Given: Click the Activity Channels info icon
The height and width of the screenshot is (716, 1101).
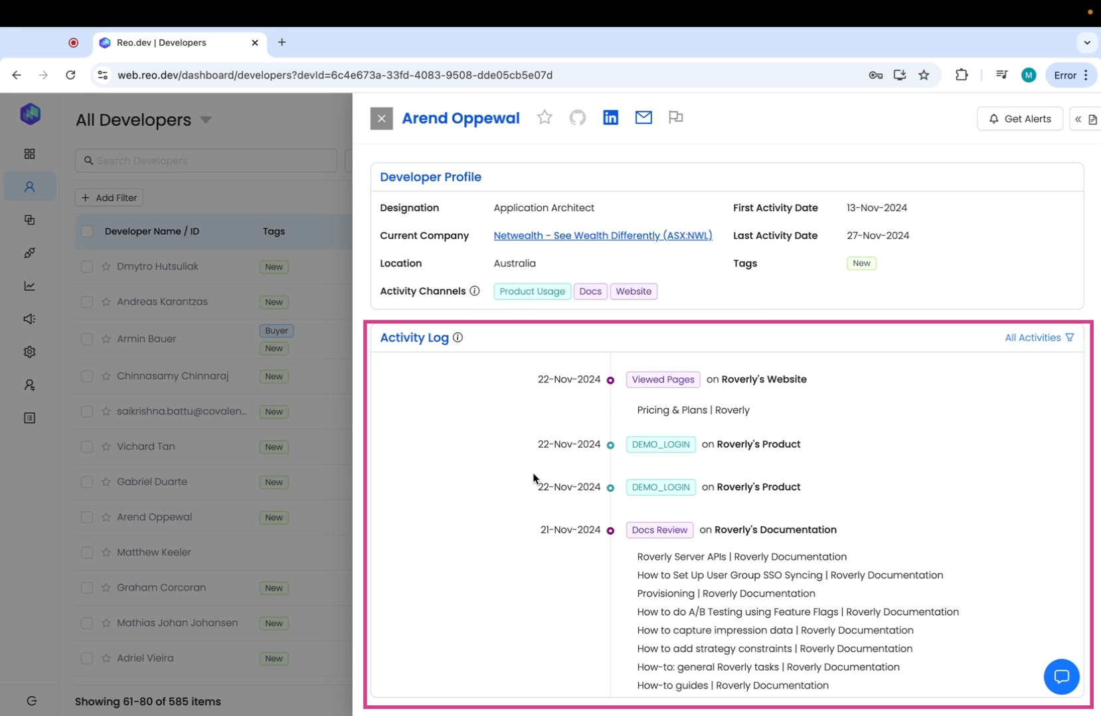Looking at the screenshot, I should point(474,291).
